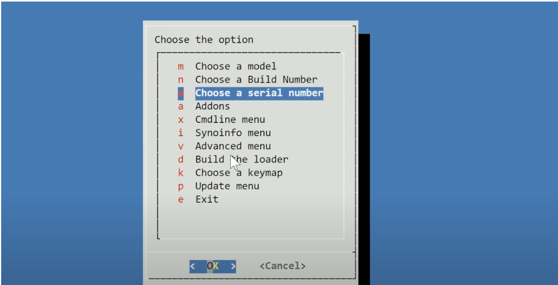Go to the 'Advanced menu' option
558x285 pixels.
coord(233,146)
